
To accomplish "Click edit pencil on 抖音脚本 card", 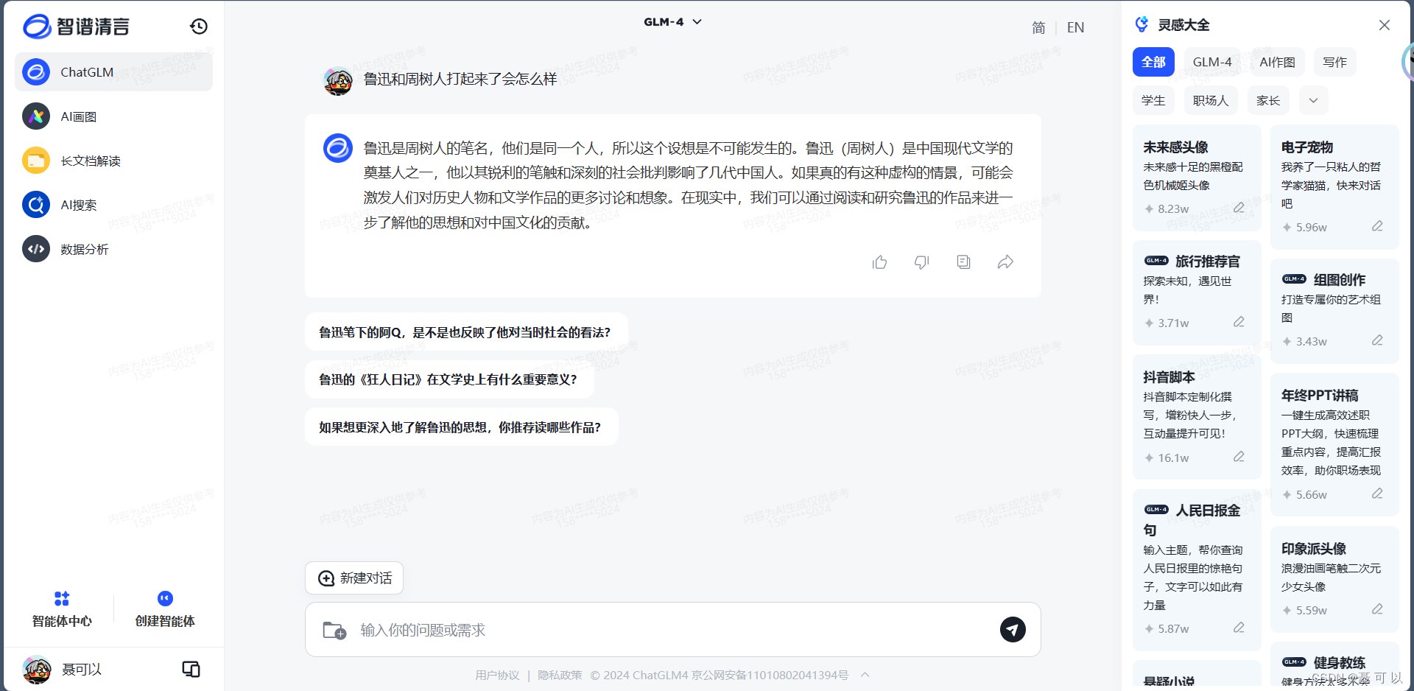I will [x=1239, y=457].
